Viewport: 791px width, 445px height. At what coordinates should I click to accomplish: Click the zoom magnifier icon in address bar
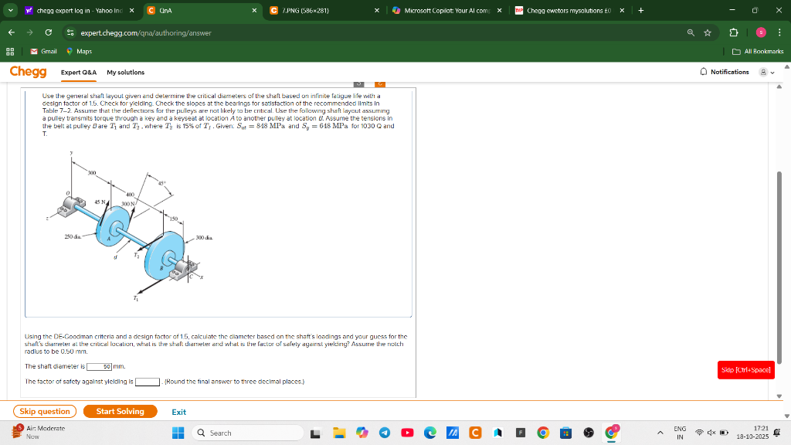(691, 32)
